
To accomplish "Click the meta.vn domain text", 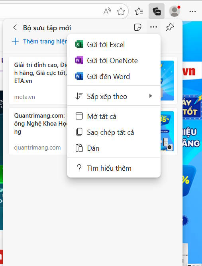I will (25, 97).
